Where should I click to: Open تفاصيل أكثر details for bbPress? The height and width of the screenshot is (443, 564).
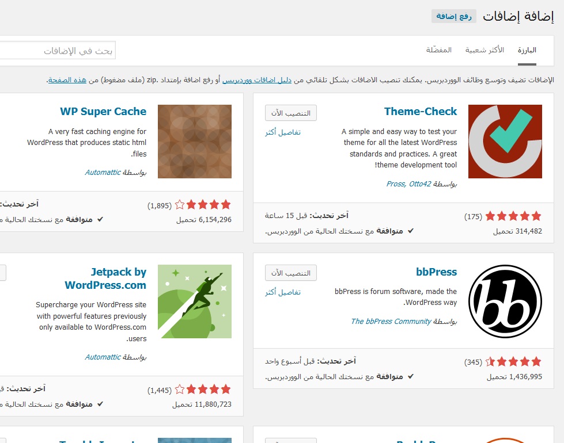[283, 292]
